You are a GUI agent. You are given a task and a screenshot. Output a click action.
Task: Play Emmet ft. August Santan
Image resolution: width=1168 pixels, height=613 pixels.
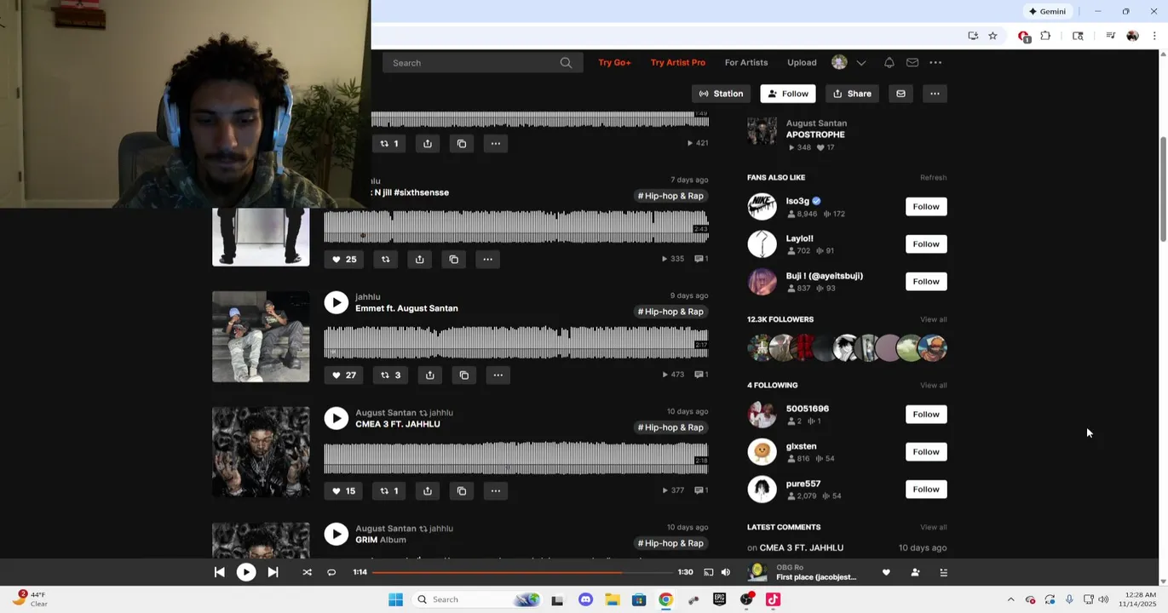336,302
